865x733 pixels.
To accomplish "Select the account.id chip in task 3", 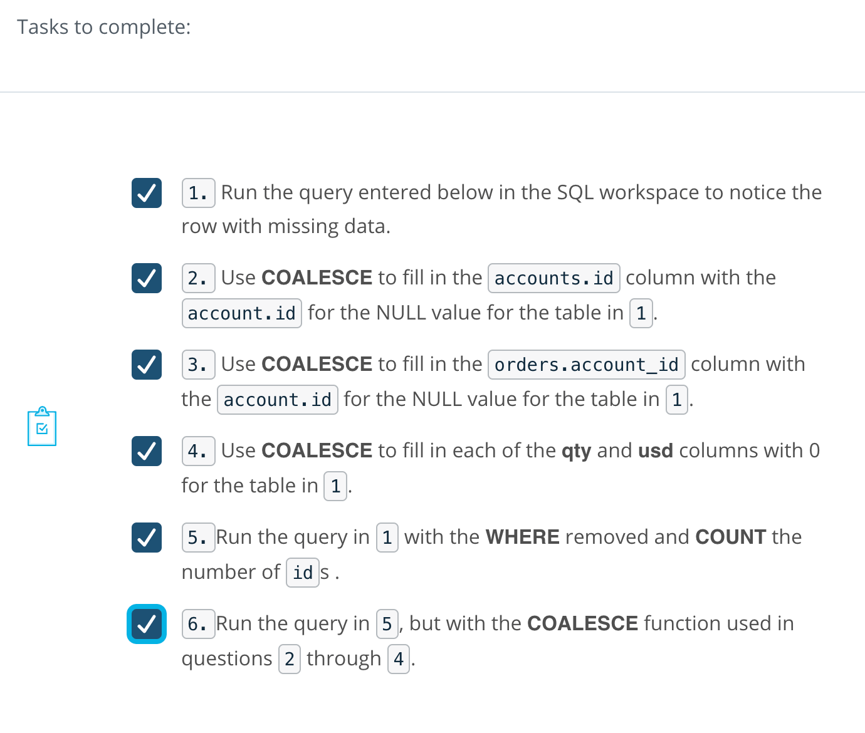I will tap(277, 399).
